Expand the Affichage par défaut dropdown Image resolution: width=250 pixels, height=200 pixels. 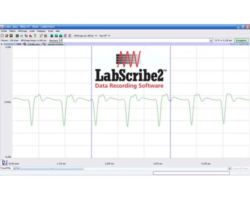(x=96, y=36)
